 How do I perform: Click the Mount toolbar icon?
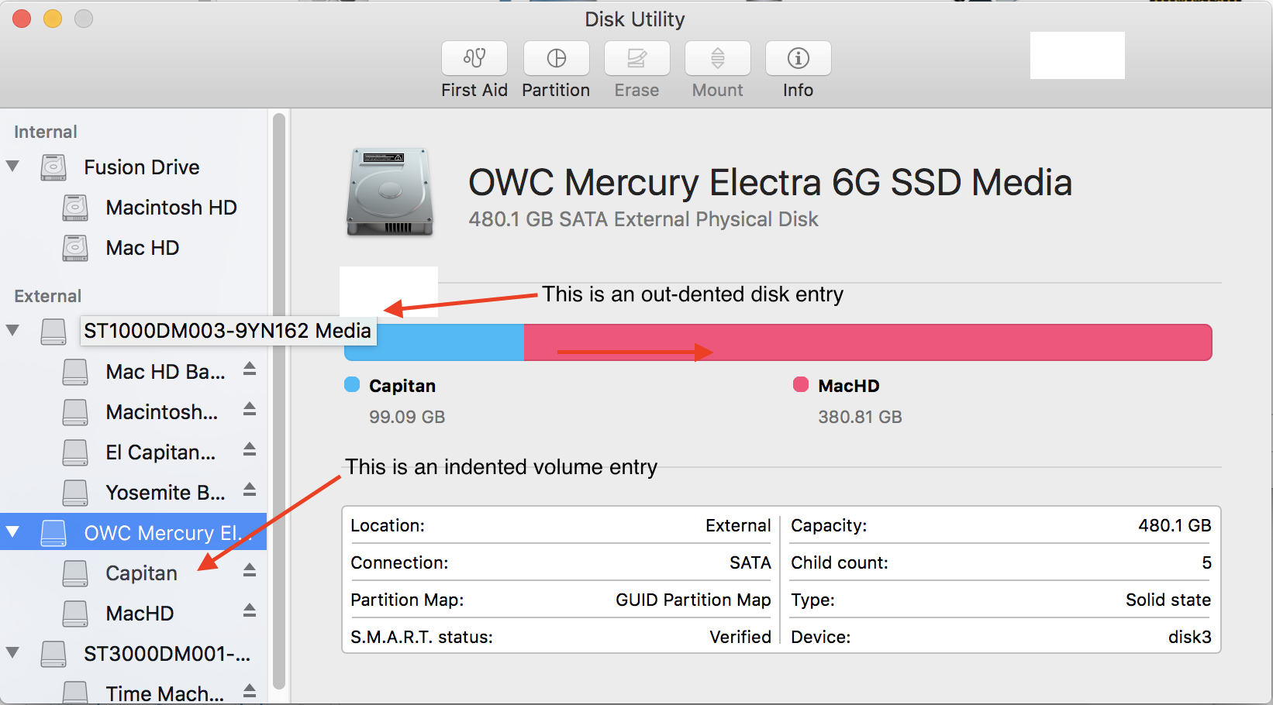[x=717, y=59]
